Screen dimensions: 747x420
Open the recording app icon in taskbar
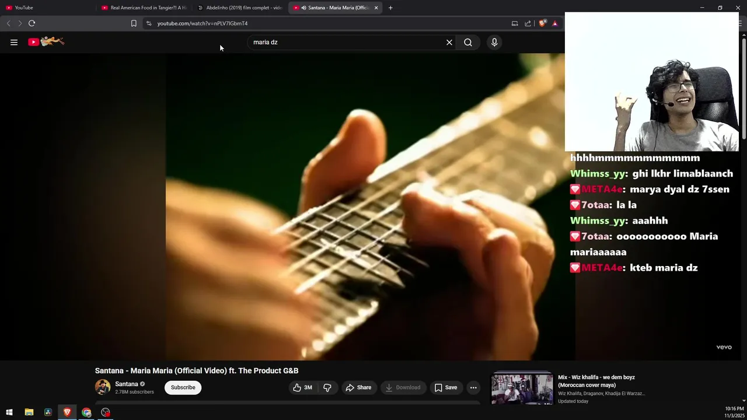pyautogui.click(x=106, y=412)
